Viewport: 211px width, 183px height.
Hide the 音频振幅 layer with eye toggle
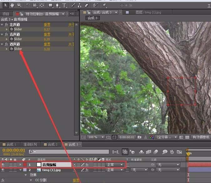[3, 165]
